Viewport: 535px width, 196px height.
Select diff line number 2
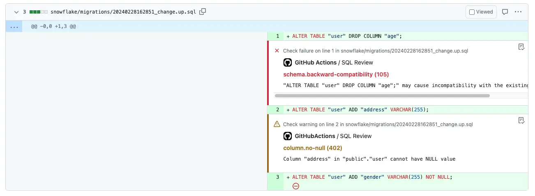click(277, 110)
